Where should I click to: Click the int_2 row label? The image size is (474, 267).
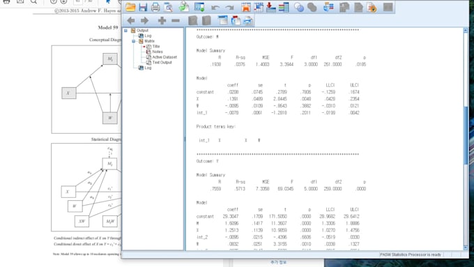pyautogui.click(x=202, y=237)
